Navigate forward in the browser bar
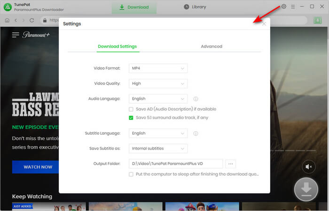 (23, 20)
